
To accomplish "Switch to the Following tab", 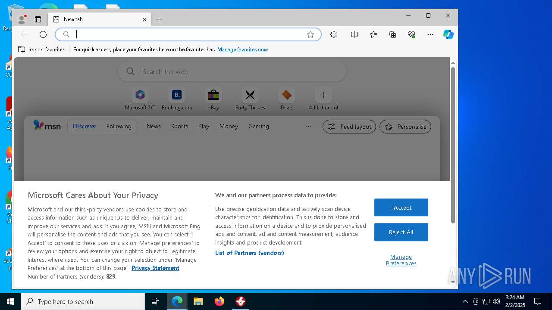I will pos(119,126).
